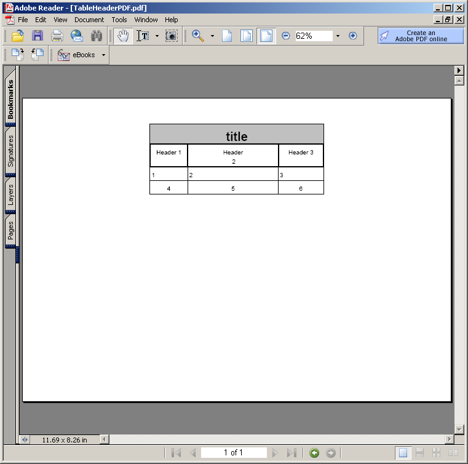Viewport: 468px width, 464px height.
Task: Save a copy with the floppy disk icon
Action: click(38, 36)
